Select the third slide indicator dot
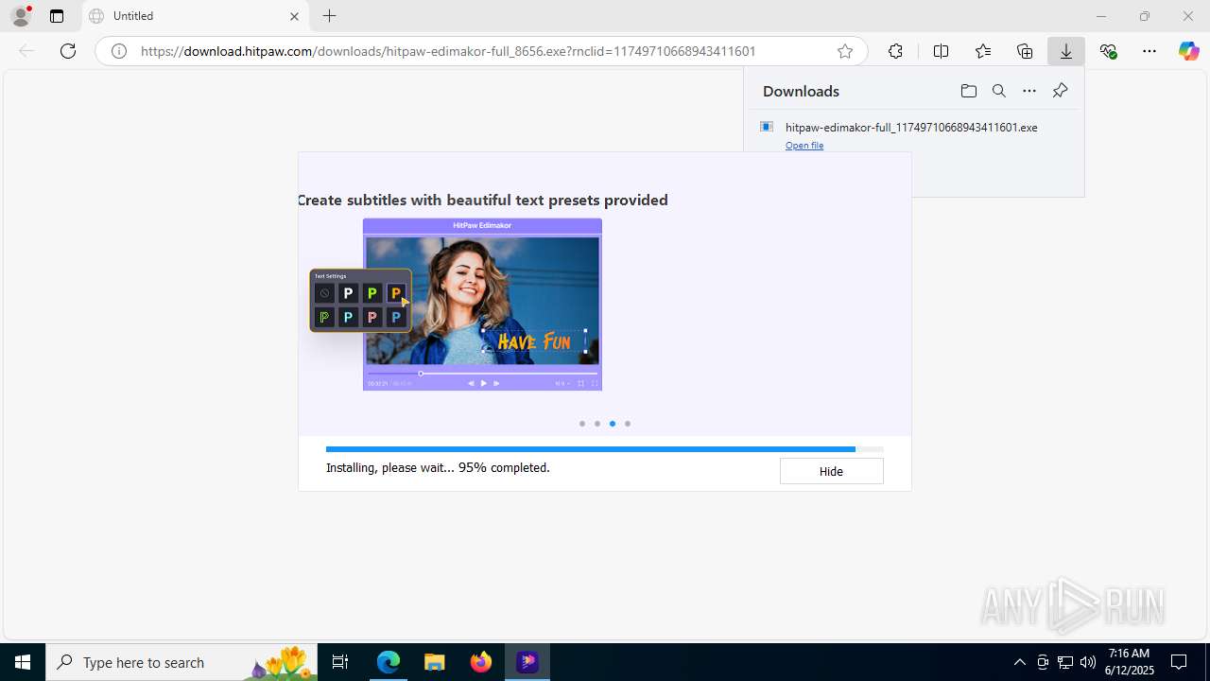The height and width of the screenshot is (681, 1210). coord(613,424)
